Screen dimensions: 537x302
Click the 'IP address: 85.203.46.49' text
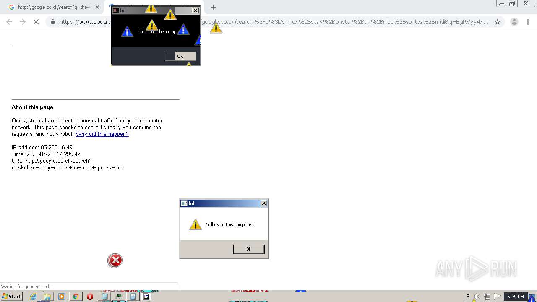42,148
